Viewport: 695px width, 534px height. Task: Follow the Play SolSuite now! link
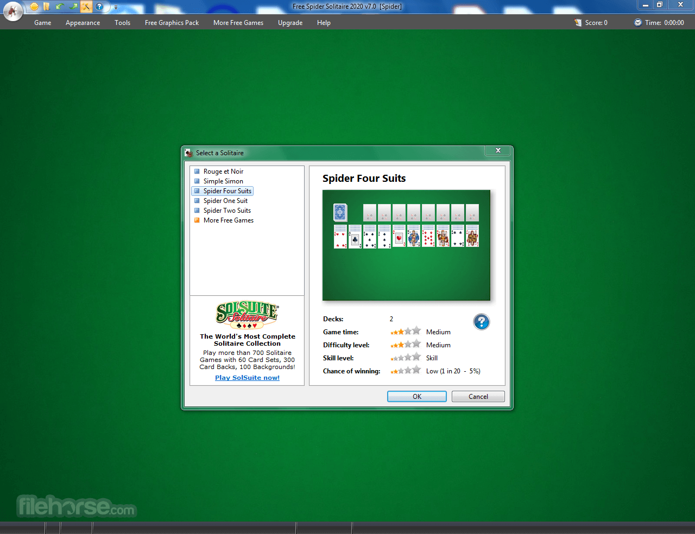click(247, 378)
